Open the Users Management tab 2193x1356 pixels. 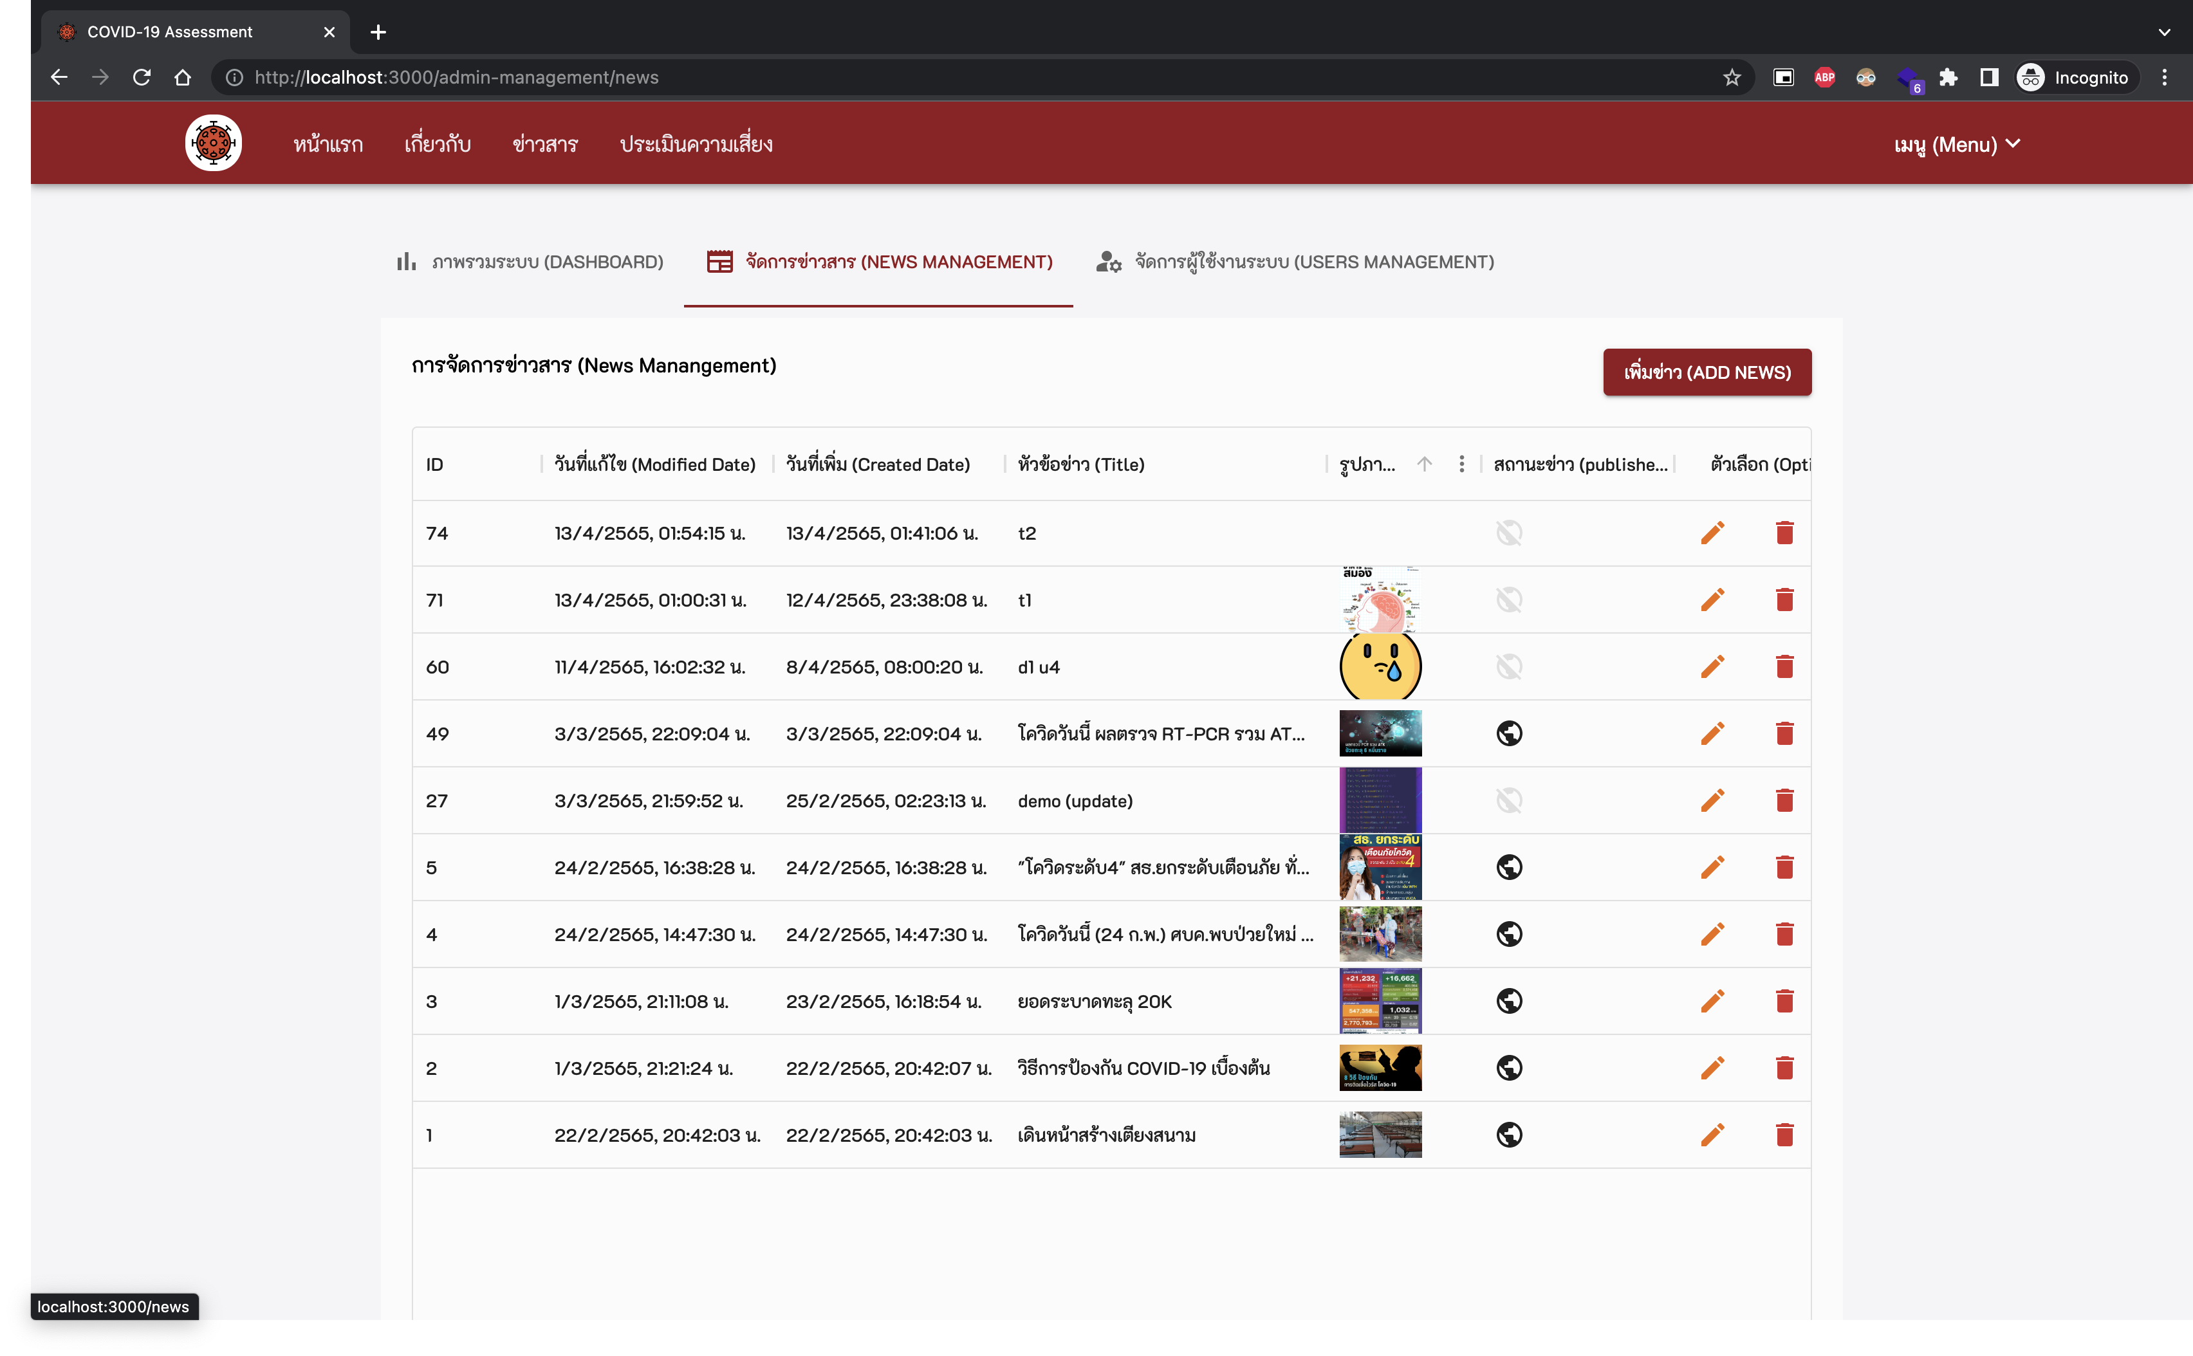[x=1294, y=262]
